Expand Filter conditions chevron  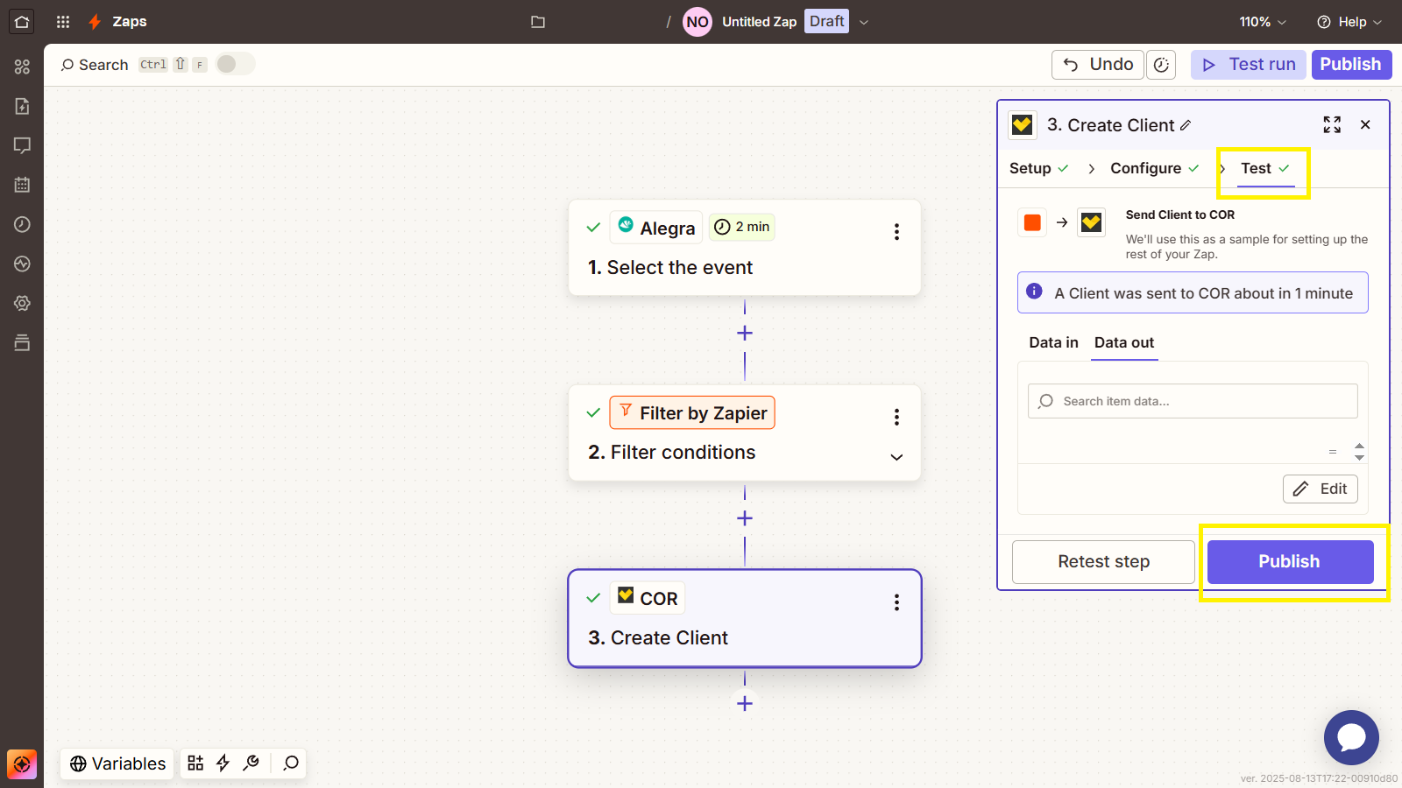(896, 457)
